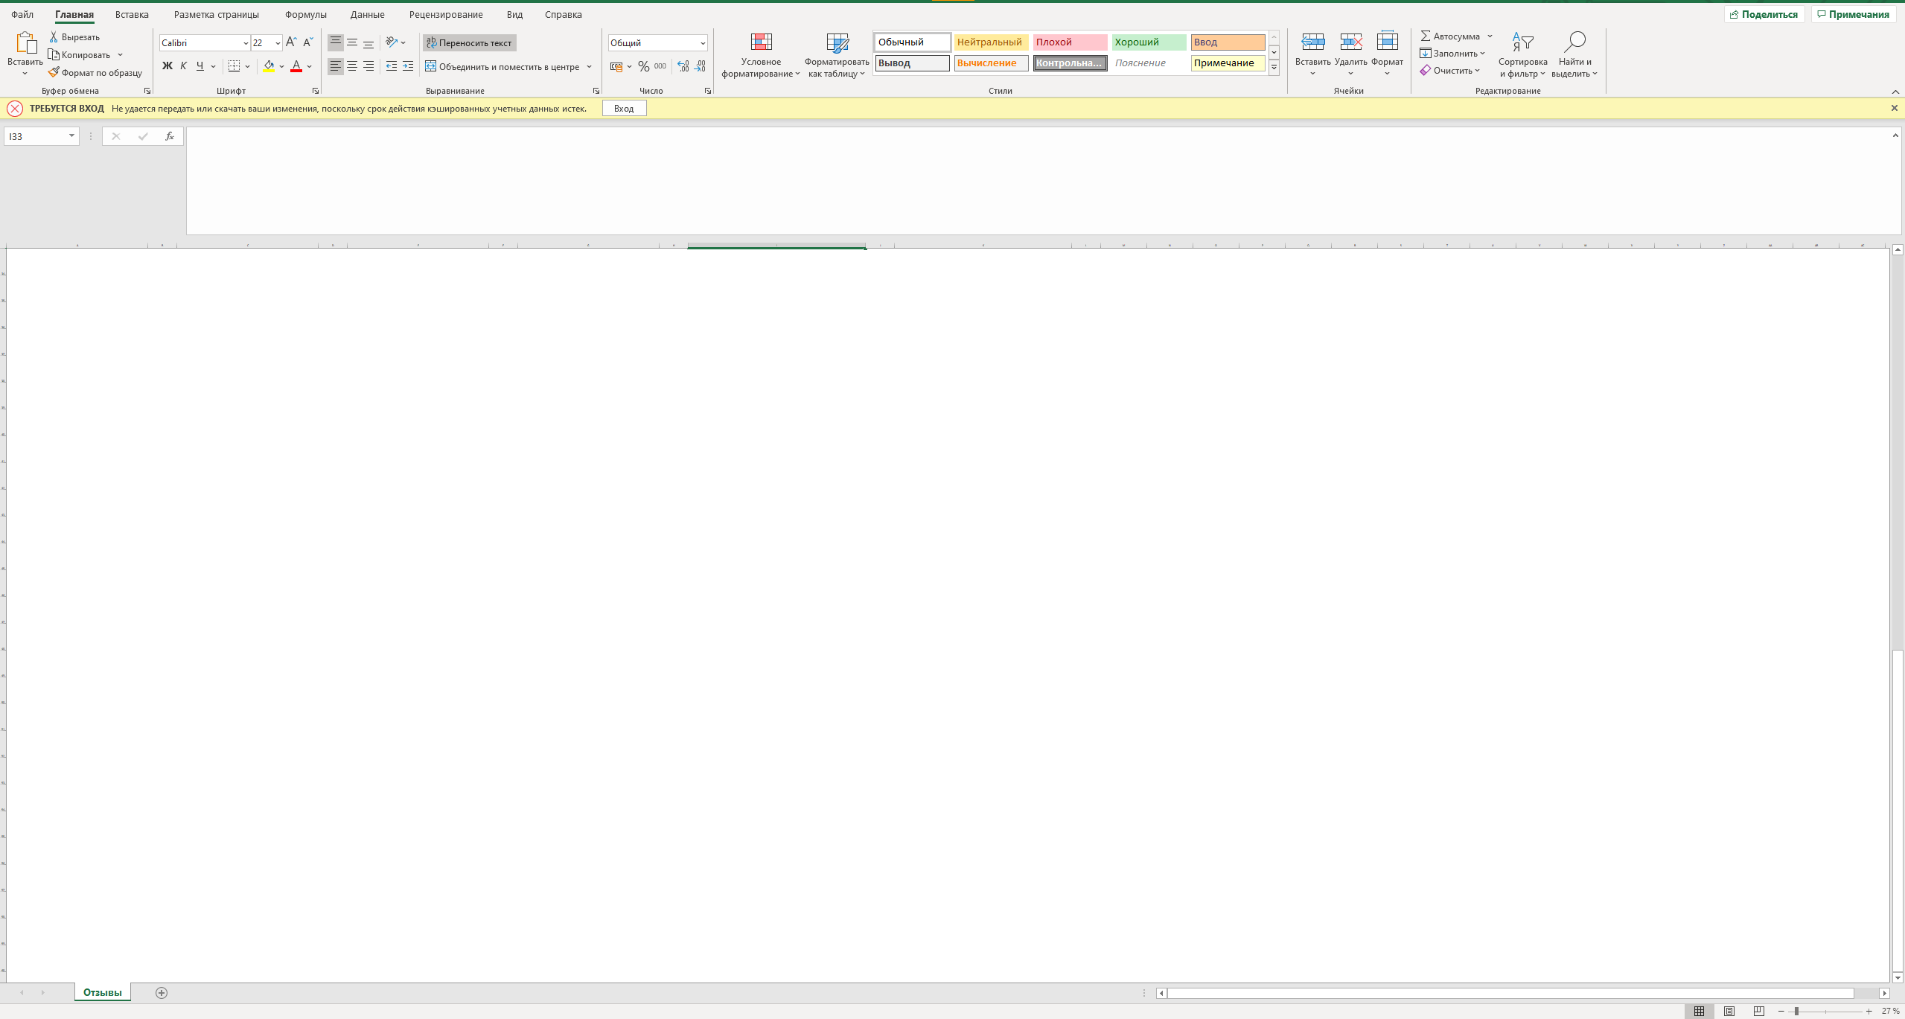Apply the Нейтральный cell style
This screenshot has height=1019, width=1905.
[991, 42]
